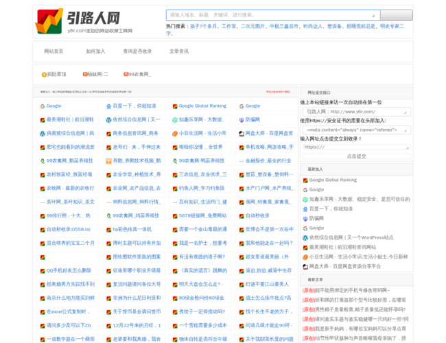Image resolution: width=446 pixels, height=343 pixels.
Task: Click the http(s):// URL submission field
Action: (357, 147)
